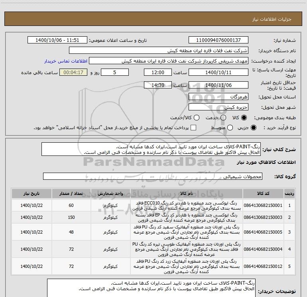Click the countdown timer 00:04:17
The width and height of the screenshot is (307, 297).
pyautogui.click(x=73, y=73)
